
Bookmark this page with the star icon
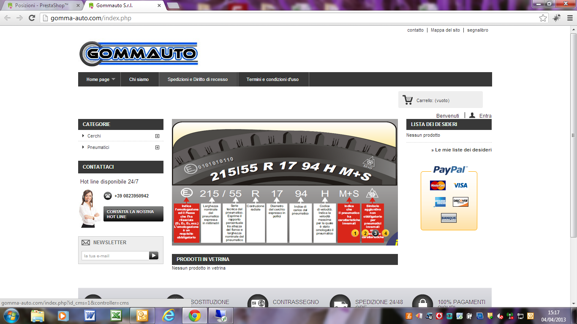543,18
